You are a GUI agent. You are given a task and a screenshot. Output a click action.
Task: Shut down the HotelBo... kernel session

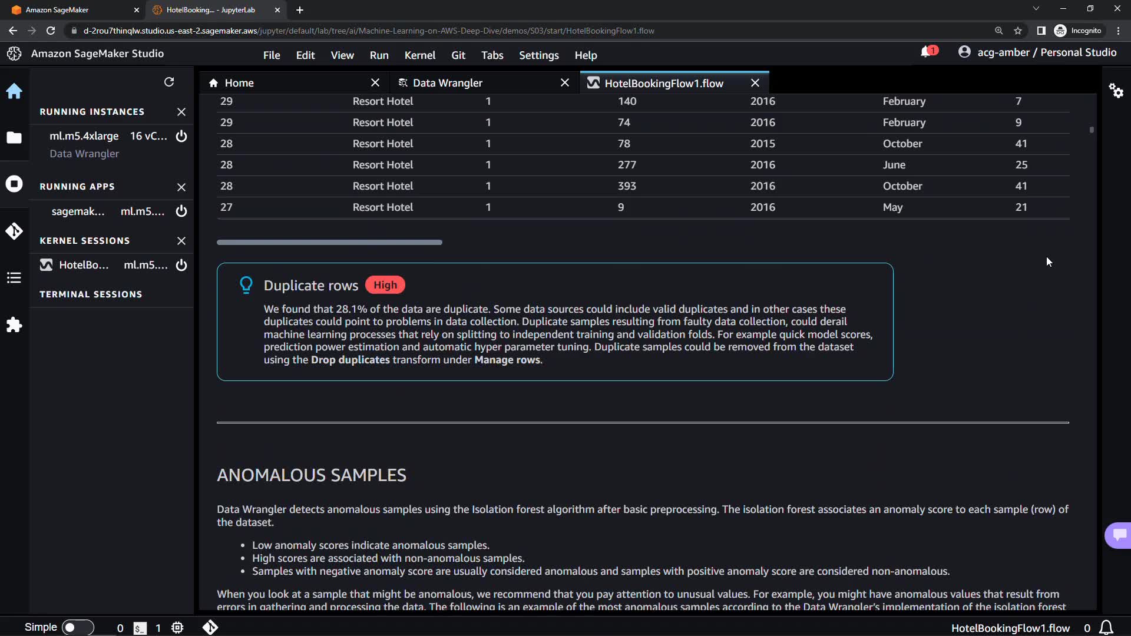click(x=181, y=265)
